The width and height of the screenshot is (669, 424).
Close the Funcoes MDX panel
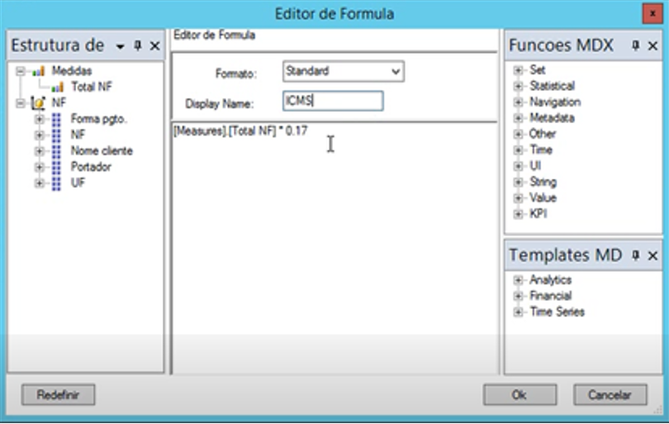pos(652,45)
